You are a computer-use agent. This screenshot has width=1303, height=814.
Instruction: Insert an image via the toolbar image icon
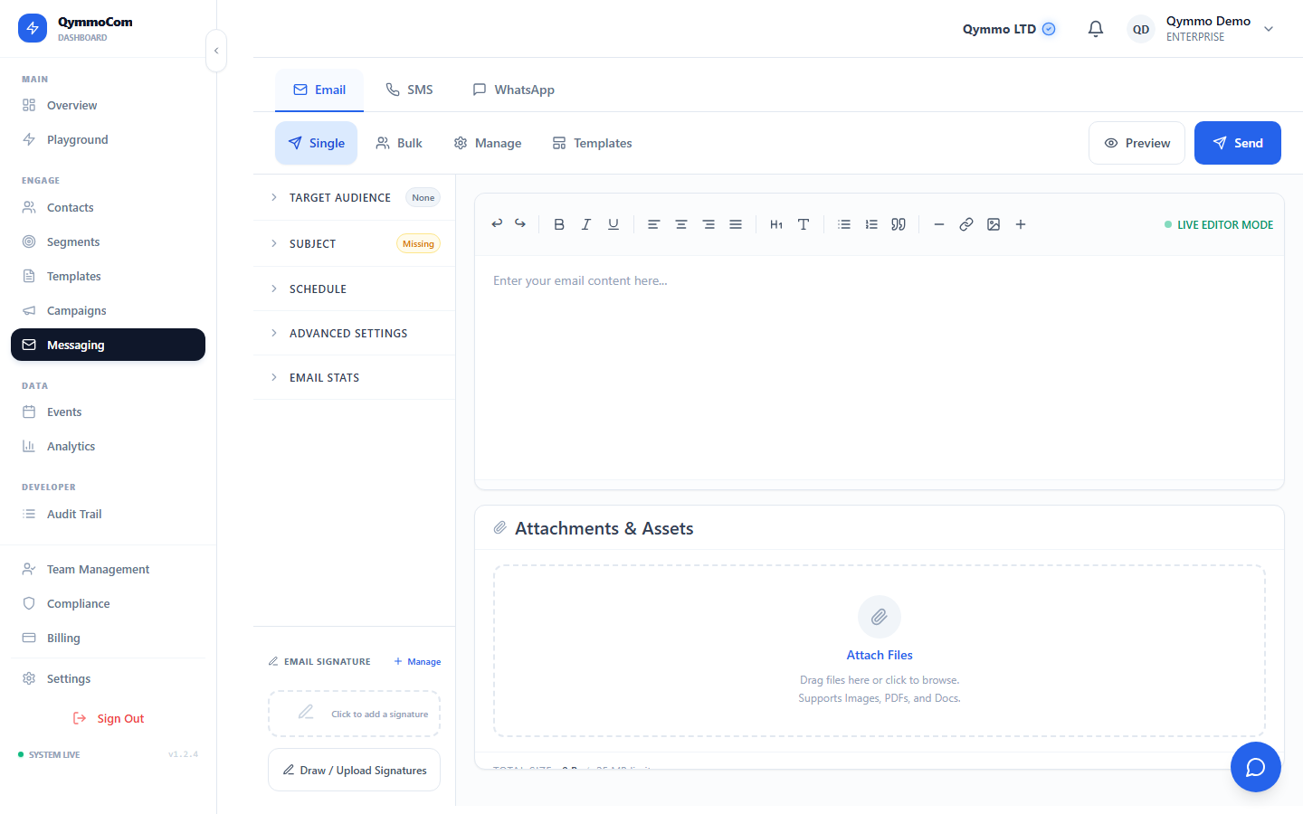(x=994, y=224)
